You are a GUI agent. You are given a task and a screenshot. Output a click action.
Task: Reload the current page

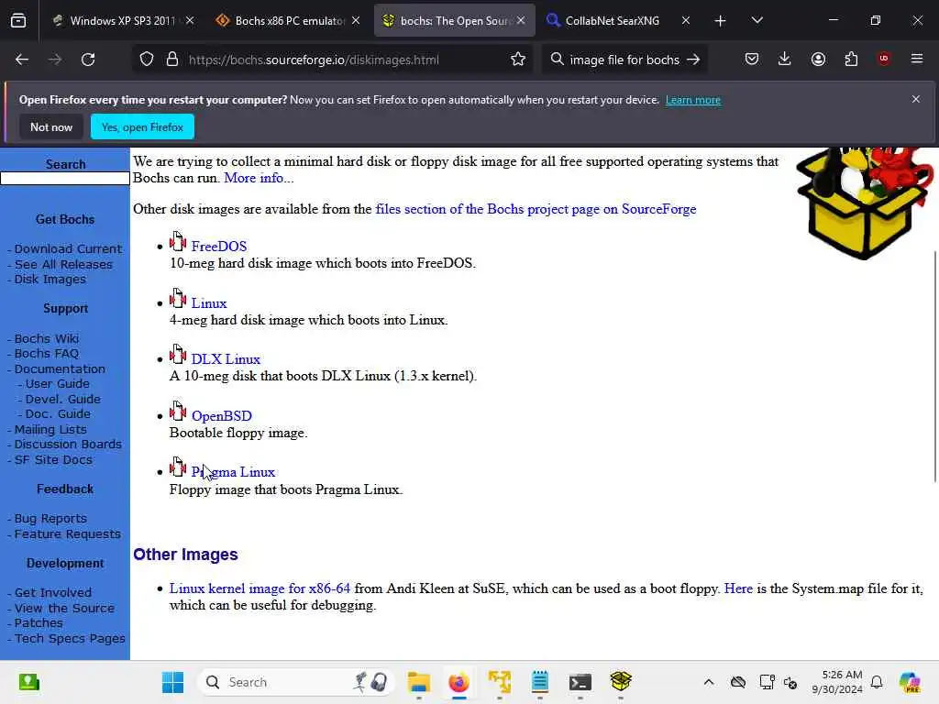tap(88, 60)
